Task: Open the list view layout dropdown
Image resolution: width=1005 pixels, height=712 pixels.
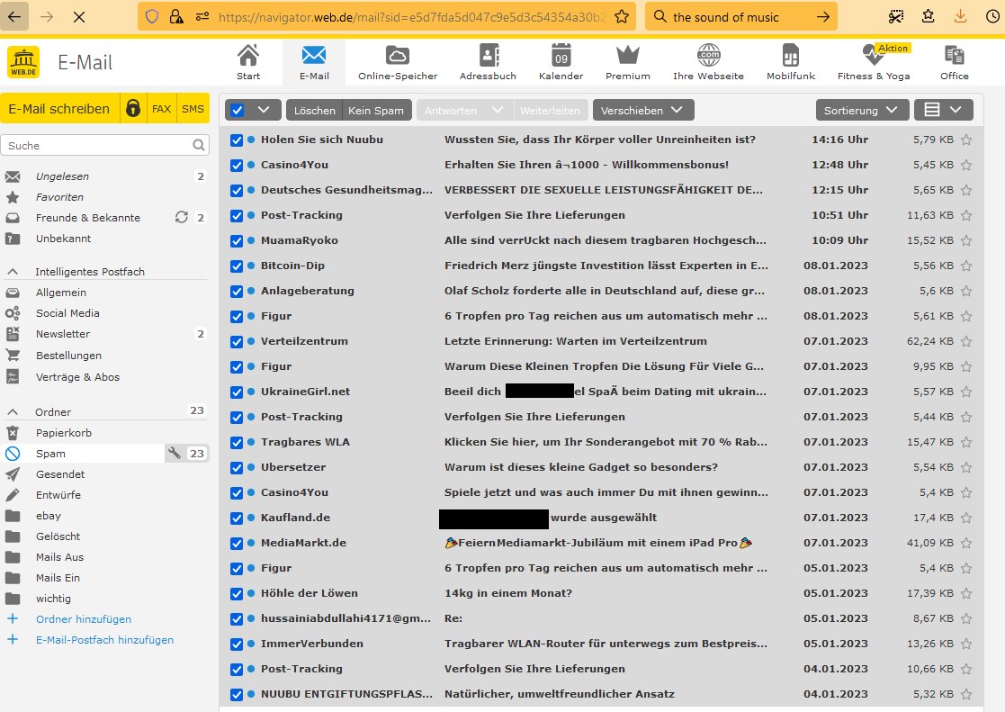Action: pyautogui.click(x=944, y=110)
